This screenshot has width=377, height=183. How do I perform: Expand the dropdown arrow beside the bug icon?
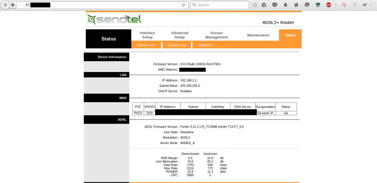[x=372, y=5]
